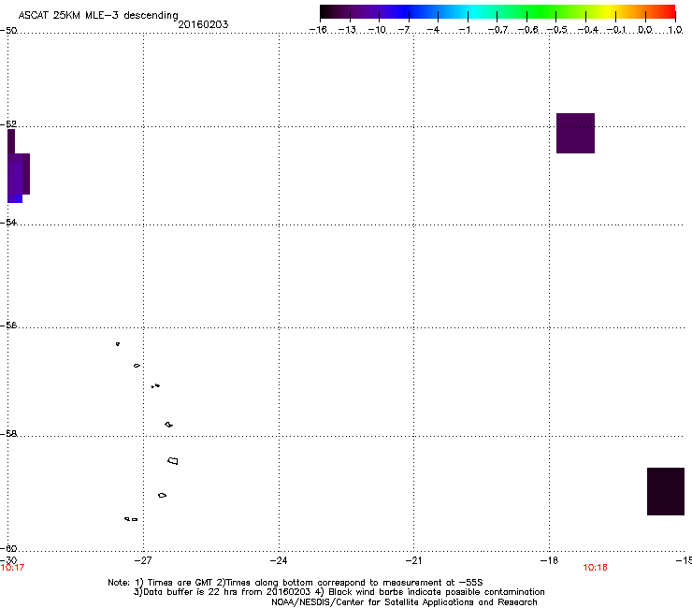Click the -54 latitude axis label
This screenshot has width=692, height=608.
(8, 222)
